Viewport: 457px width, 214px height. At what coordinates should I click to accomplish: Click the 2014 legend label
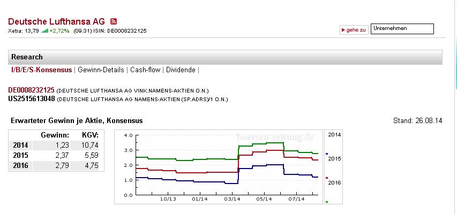click(x=334, y=134)
